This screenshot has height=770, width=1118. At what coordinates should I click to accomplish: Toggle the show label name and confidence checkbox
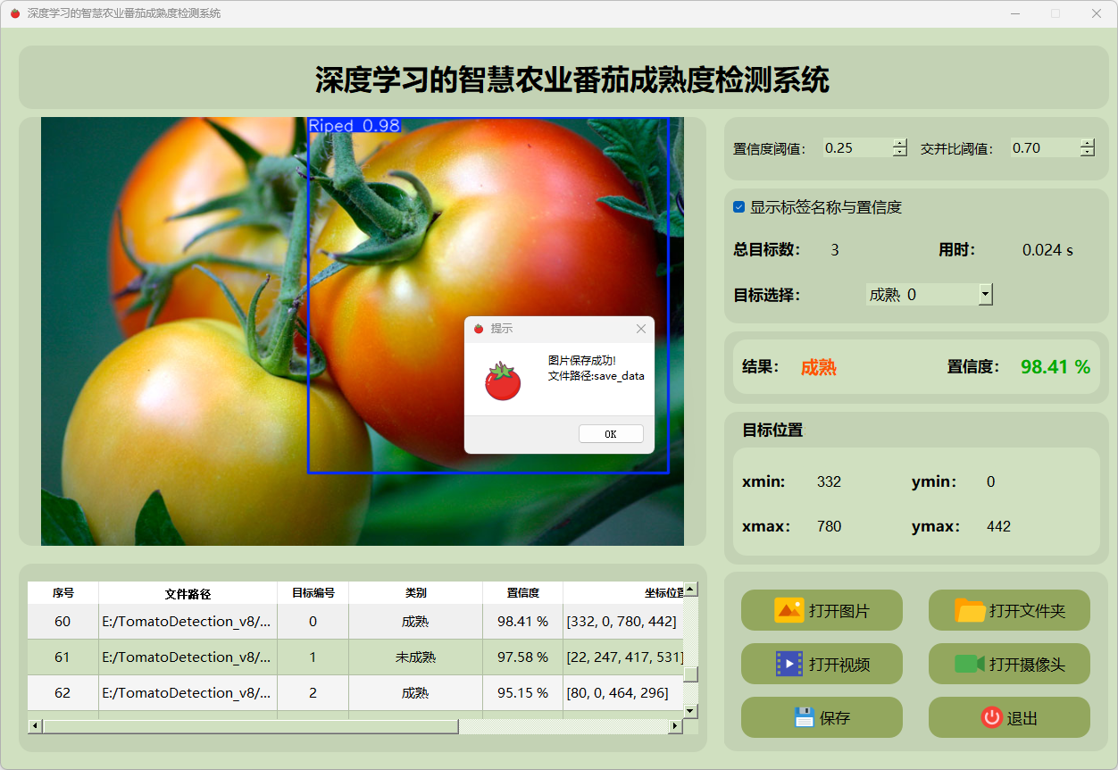coord(738,207)
